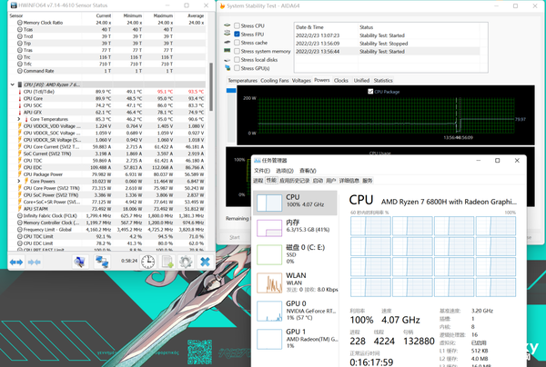This screenshot has height=367, width=546.
Task: Enable the Stress system memory checkbox
Action: pyautogui.click(x=237, y=51)
